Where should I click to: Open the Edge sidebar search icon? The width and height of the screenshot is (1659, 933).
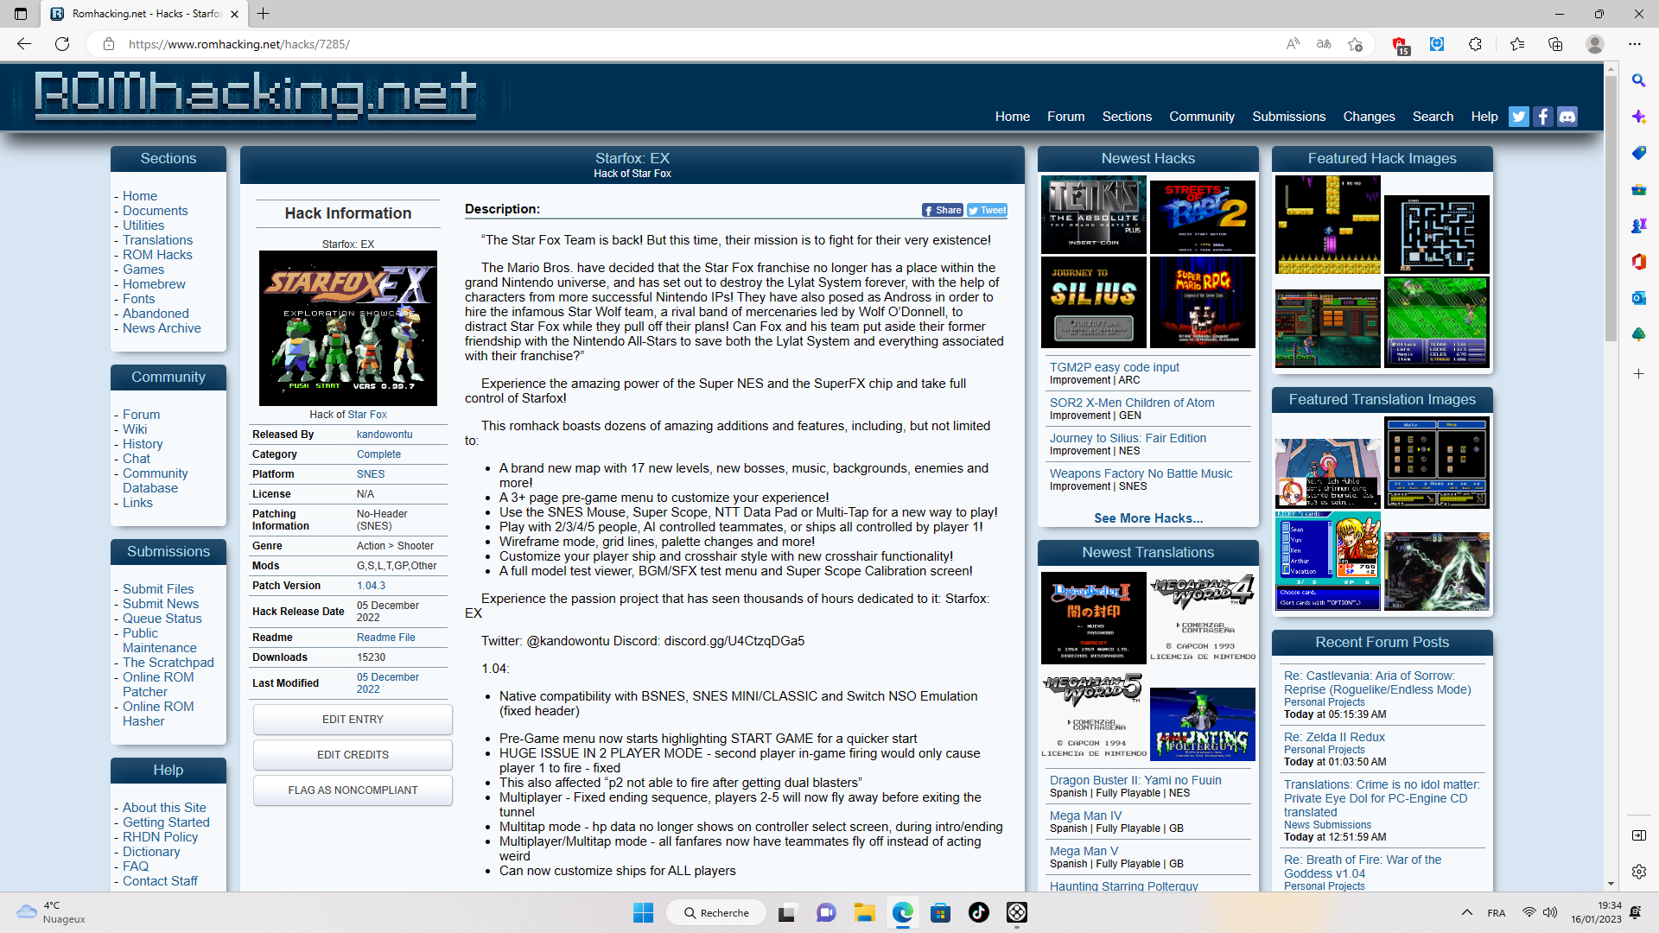pyautogui.click(x=1638, y=80)
